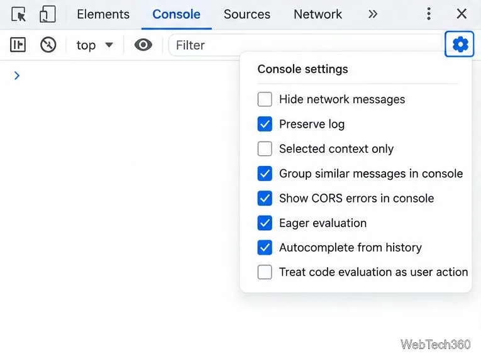Uncheck Group similar messages in console

pyautogui.click(x=265, y=174)
